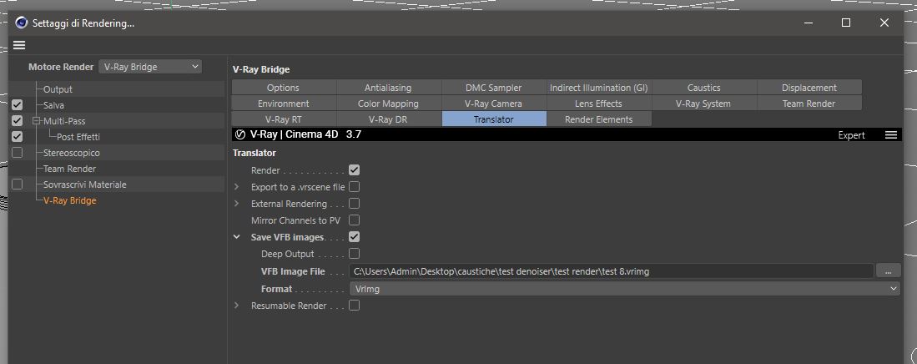Switch to the Antialiasing tab

pos(388,87)
